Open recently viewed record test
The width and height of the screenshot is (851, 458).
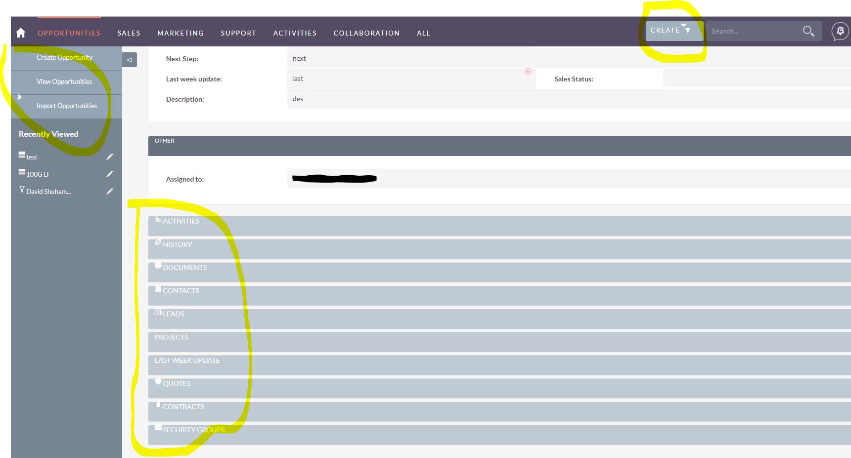click(x=32, y=157)
